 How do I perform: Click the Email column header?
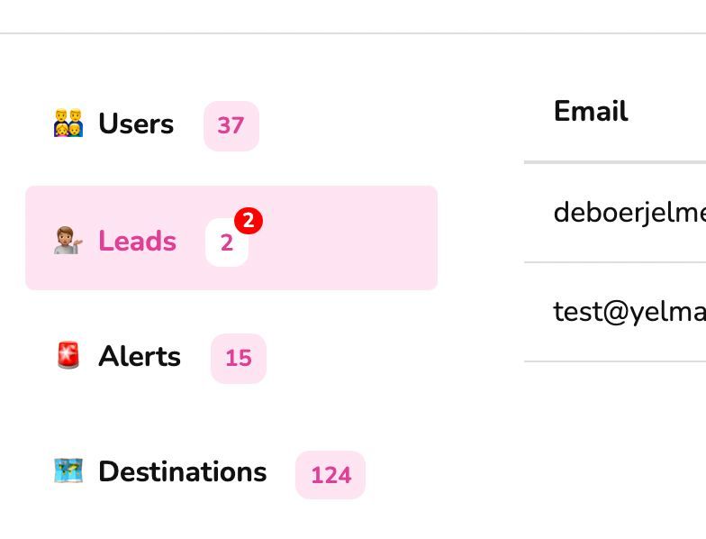pyautogui.click(x=591, y=112)
